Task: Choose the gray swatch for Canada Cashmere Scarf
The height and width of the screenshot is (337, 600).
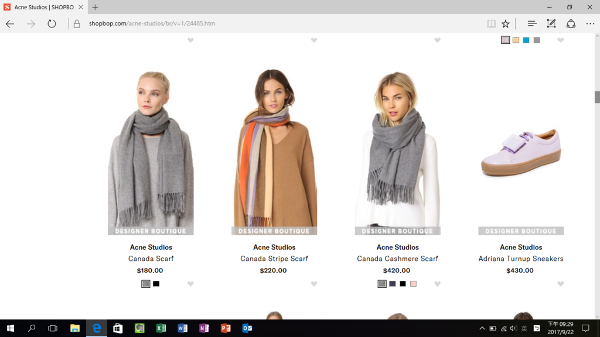Action: pos(382,284)
